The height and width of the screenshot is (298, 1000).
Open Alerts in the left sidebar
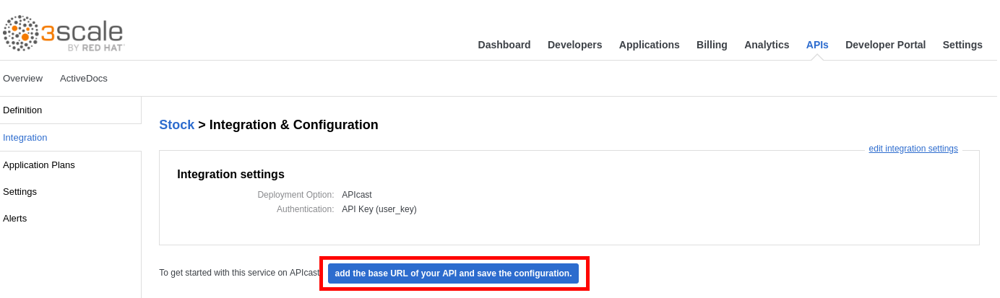(15, 218)
